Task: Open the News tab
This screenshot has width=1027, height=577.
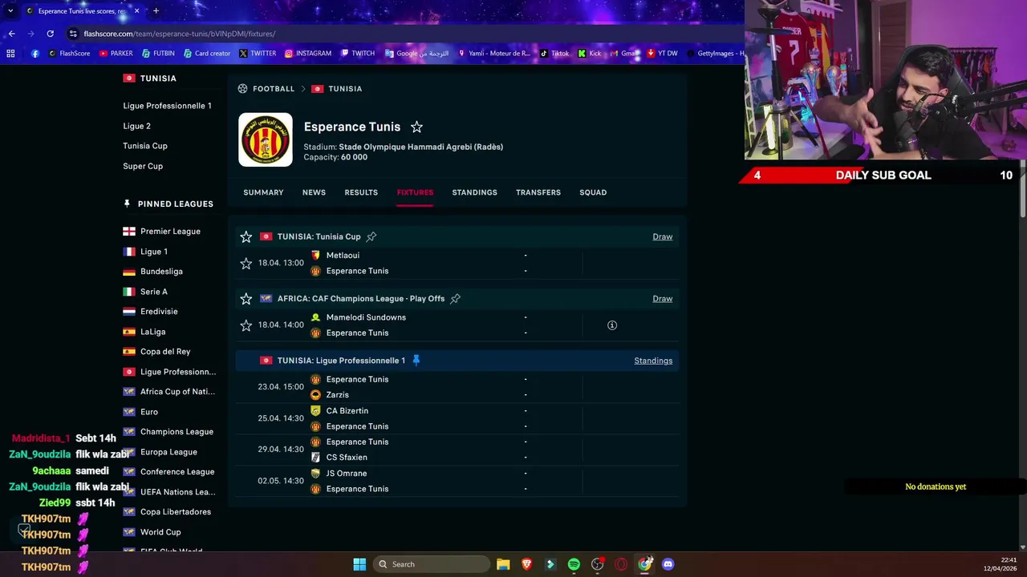Action: (314, 192)
